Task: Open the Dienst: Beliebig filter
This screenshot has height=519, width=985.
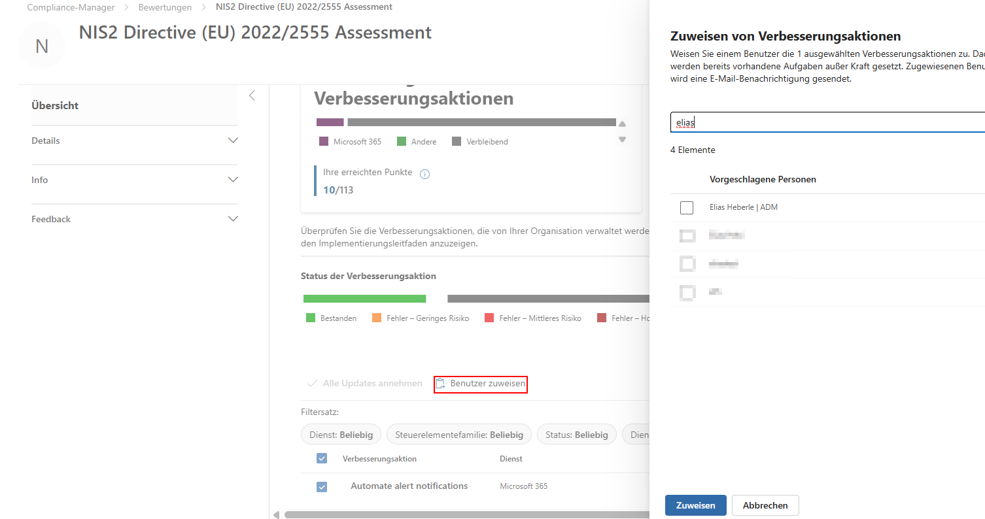Action: (341, 434)
